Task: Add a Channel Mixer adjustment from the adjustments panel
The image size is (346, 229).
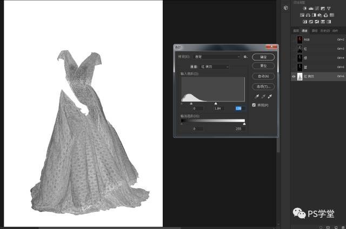Action: click(x=325, y=15)
